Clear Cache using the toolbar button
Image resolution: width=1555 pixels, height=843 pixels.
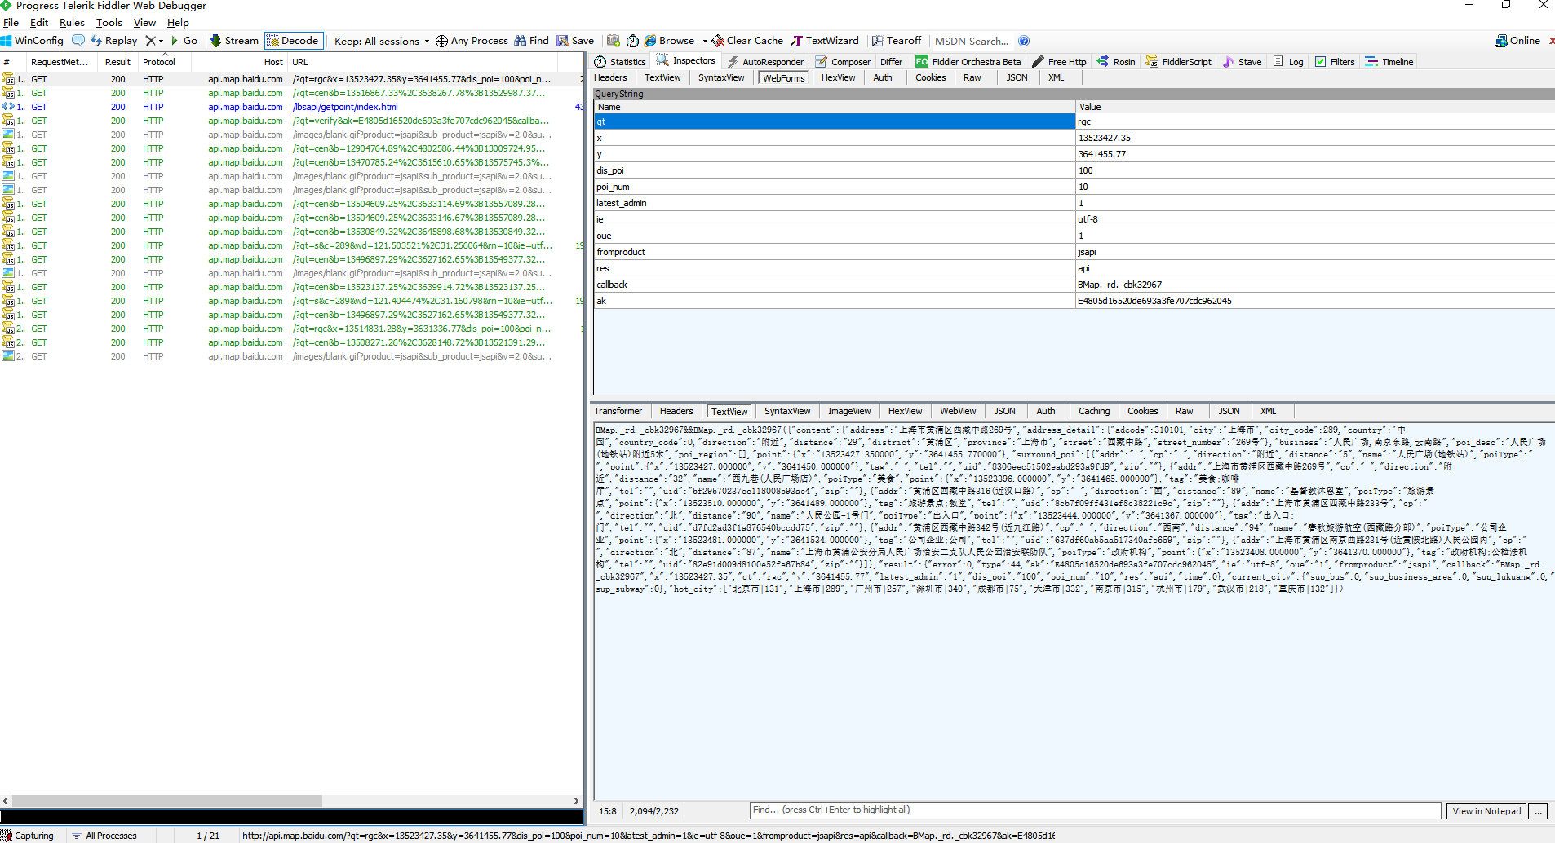pos(747,41)
